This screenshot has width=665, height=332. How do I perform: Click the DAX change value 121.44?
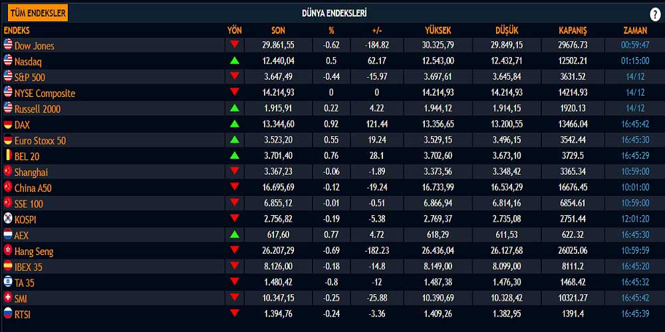tap(376, 124)
